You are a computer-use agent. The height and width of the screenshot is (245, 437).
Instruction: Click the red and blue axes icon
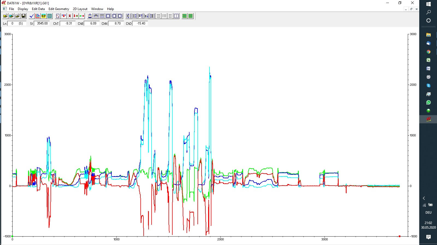pyautogui.click(x=38, y=16)
